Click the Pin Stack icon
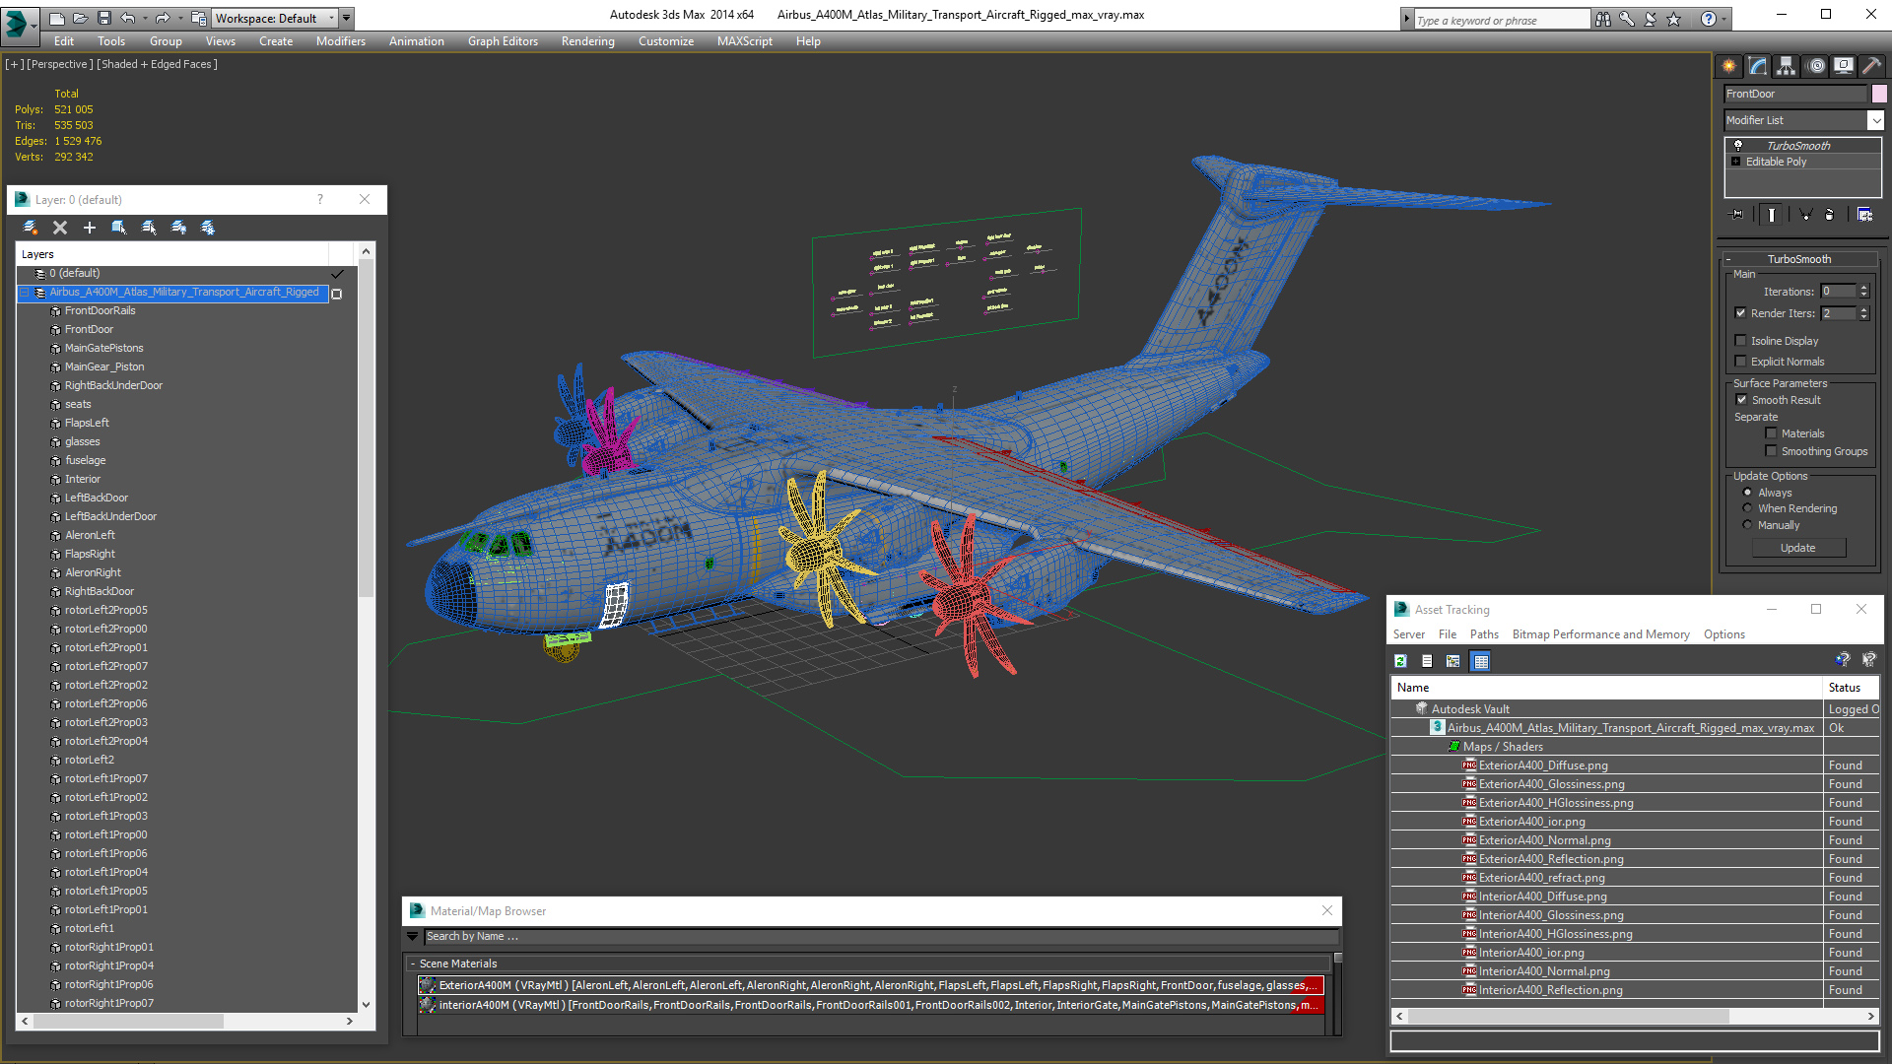This screenshot has height=1064, width=1892. tap(1737, 214)
